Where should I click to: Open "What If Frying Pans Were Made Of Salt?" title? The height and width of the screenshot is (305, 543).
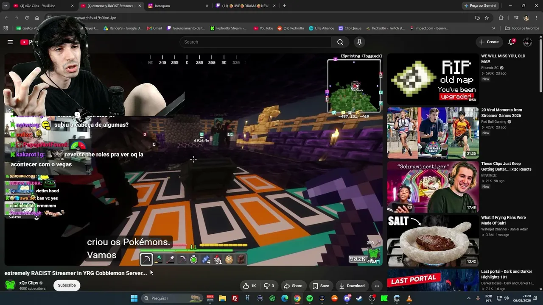click(504, 220)
